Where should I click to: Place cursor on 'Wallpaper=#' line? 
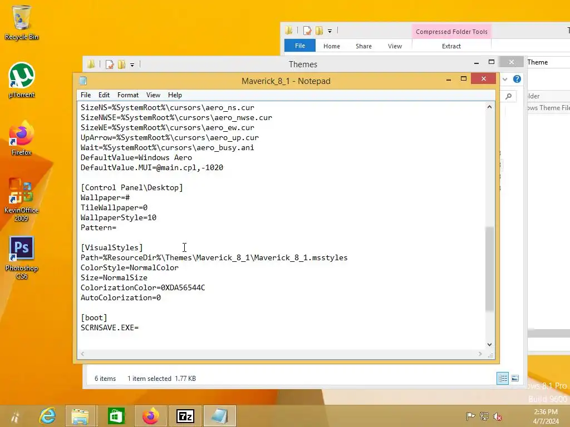(105, 197)
